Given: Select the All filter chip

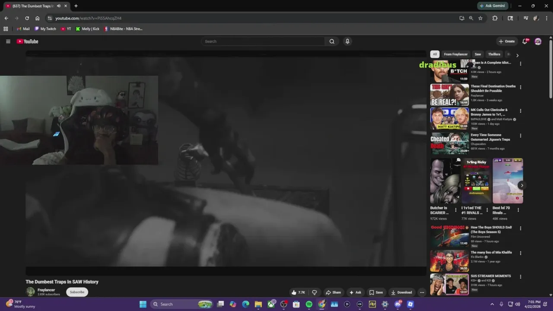Looking at the screenshot, I should pyautogui.click(x=435, y=54).
